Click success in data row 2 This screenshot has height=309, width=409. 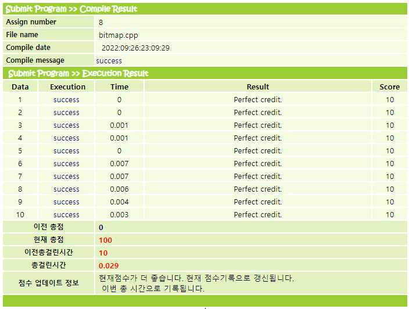coord(66,113)
